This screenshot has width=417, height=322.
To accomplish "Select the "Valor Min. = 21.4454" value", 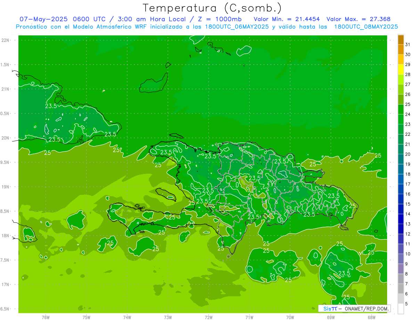I will pyautogui.click(x=287, y=19).
